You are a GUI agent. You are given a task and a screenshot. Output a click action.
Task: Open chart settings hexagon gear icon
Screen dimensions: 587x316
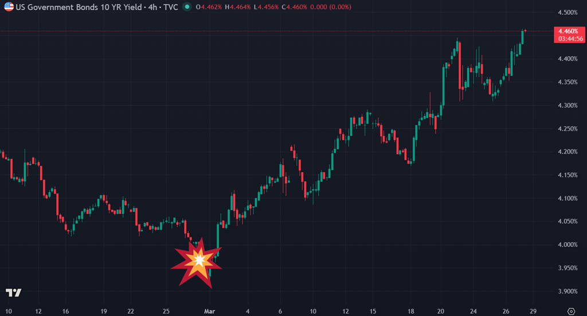pos(570,310)
